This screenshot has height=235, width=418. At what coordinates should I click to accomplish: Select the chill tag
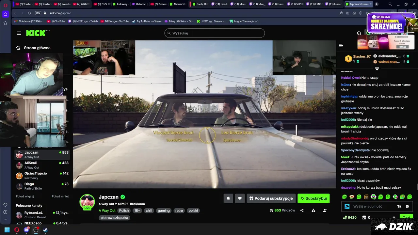(149, 211)
